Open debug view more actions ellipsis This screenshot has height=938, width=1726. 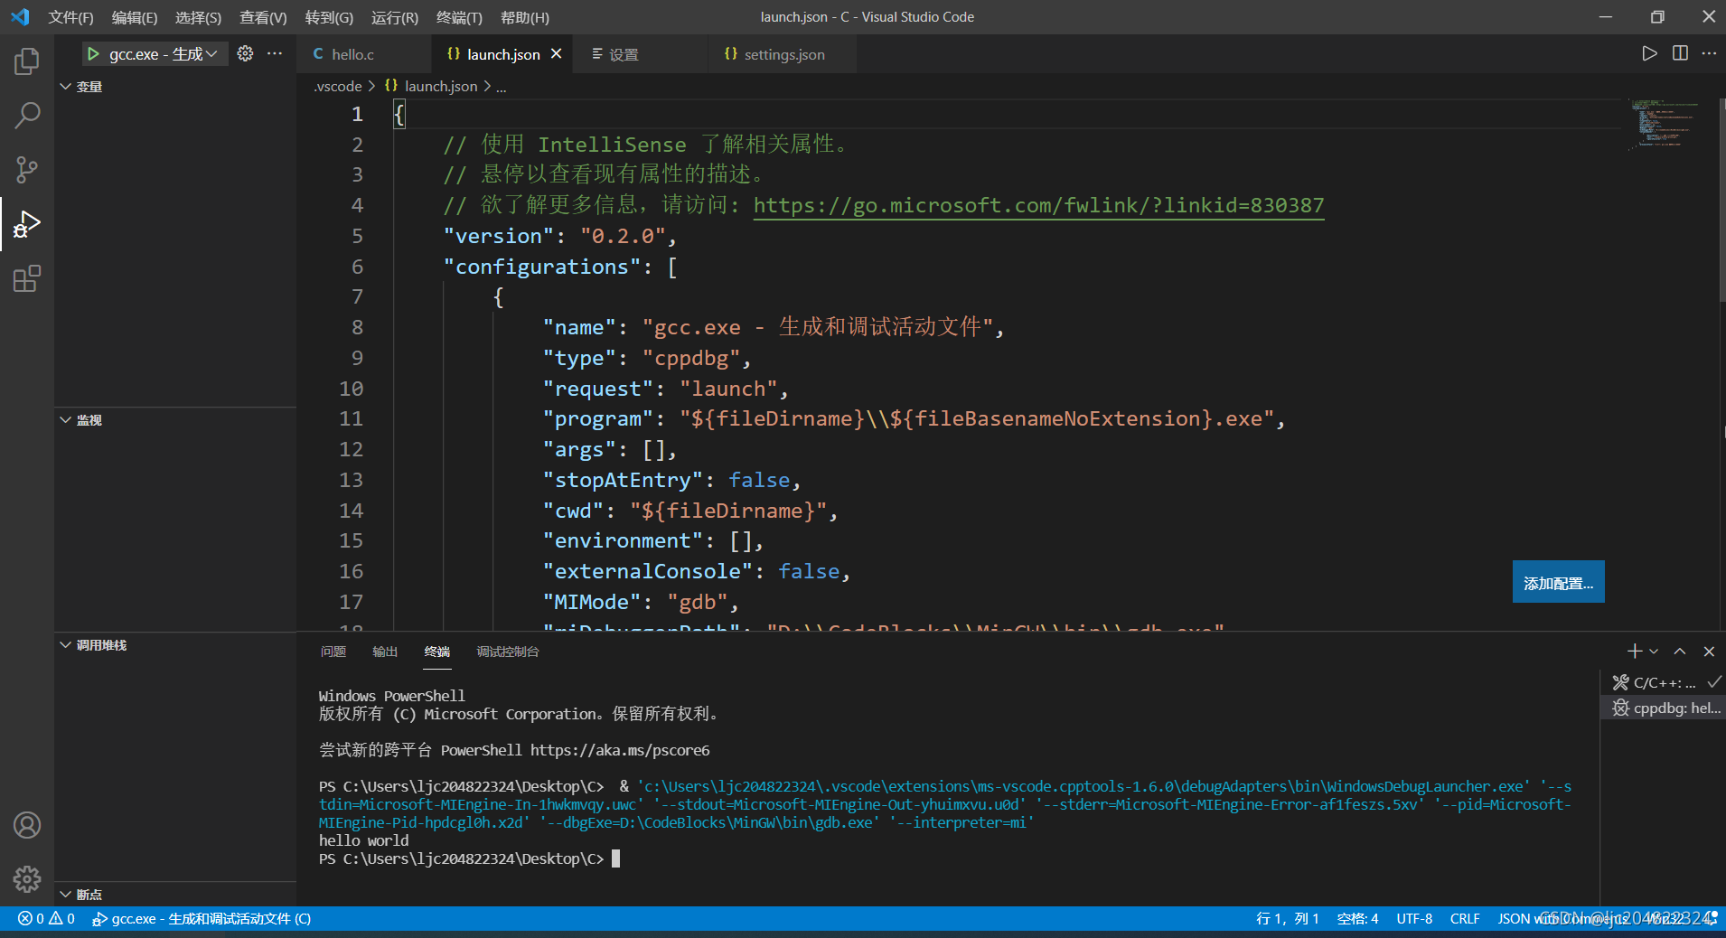tap(275, 54)
